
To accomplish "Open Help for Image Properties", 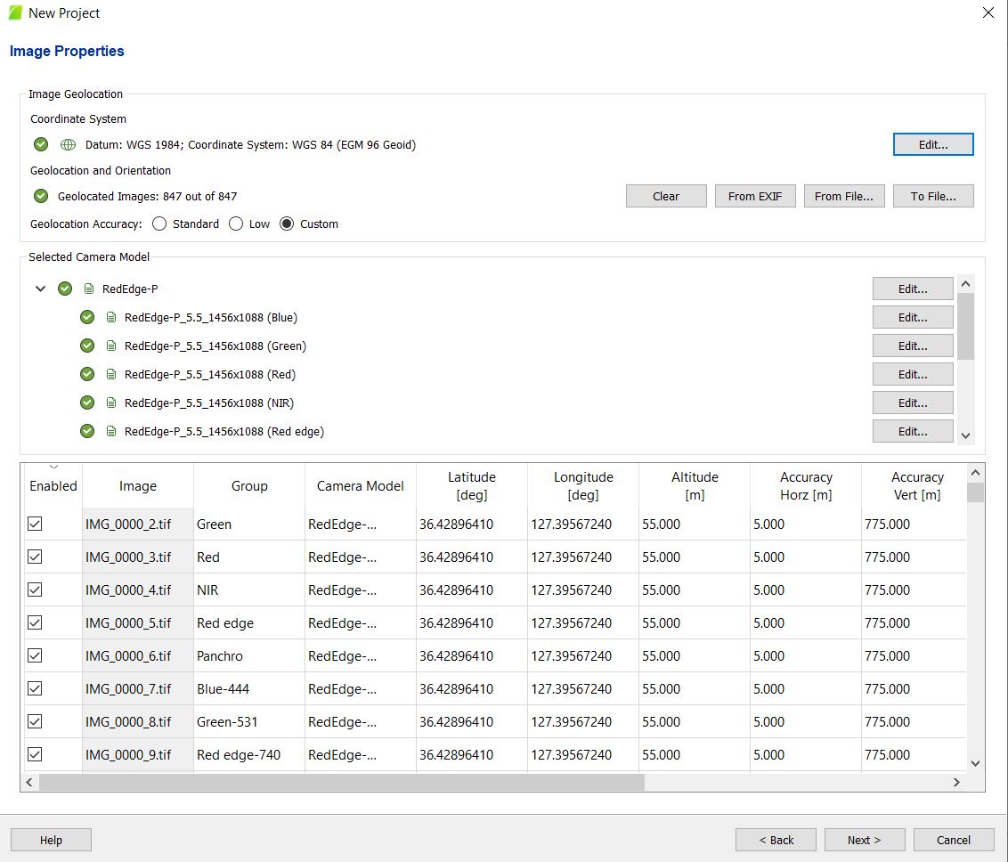I will (51, 840).
